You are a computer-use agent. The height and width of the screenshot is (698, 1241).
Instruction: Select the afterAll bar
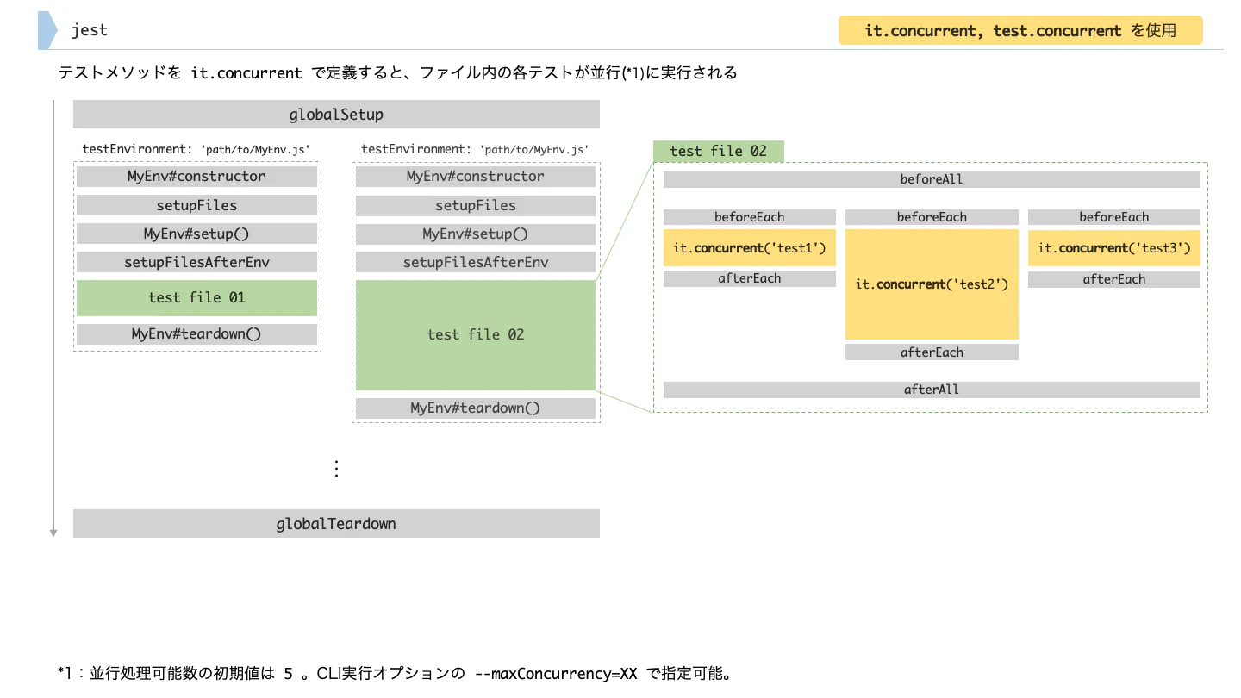pyautogui.click(x=932, y=390)
